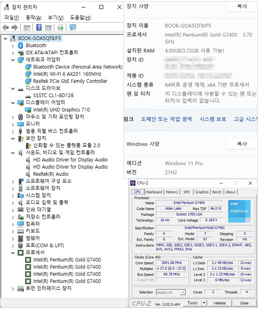Click the Intel Pentium G7400 Name field
Viewport: 258px width, 309px height.
point(189,203)
